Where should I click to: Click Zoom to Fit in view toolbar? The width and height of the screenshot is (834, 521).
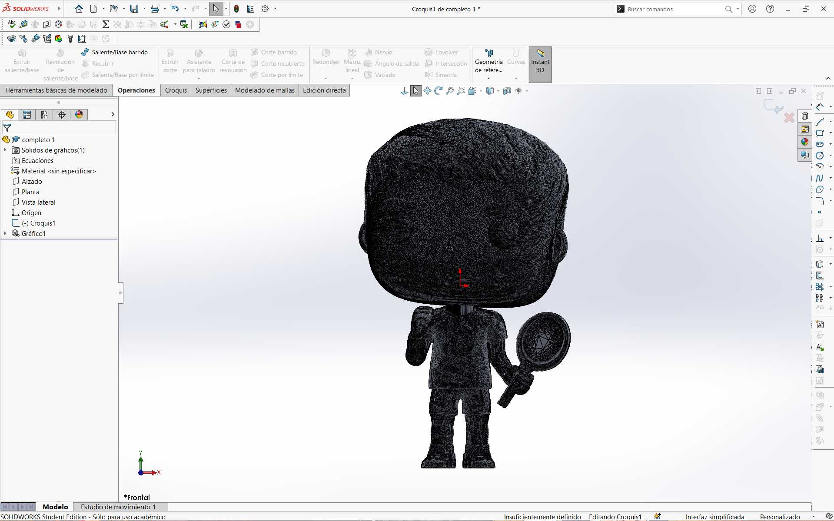tap(450, 91)
